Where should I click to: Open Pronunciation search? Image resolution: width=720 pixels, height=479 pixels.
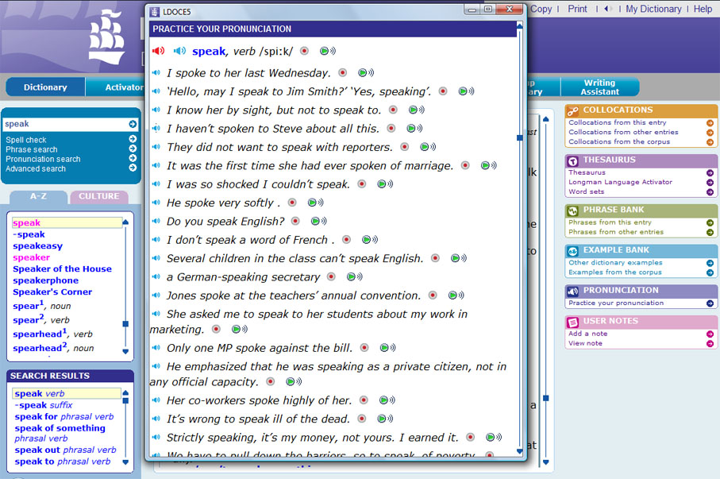[x=43, y=159]
